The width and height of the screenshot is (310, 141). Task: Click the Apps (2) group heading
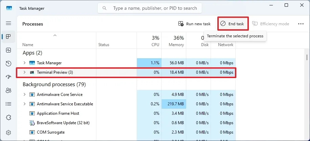click(x=32, y=53)
